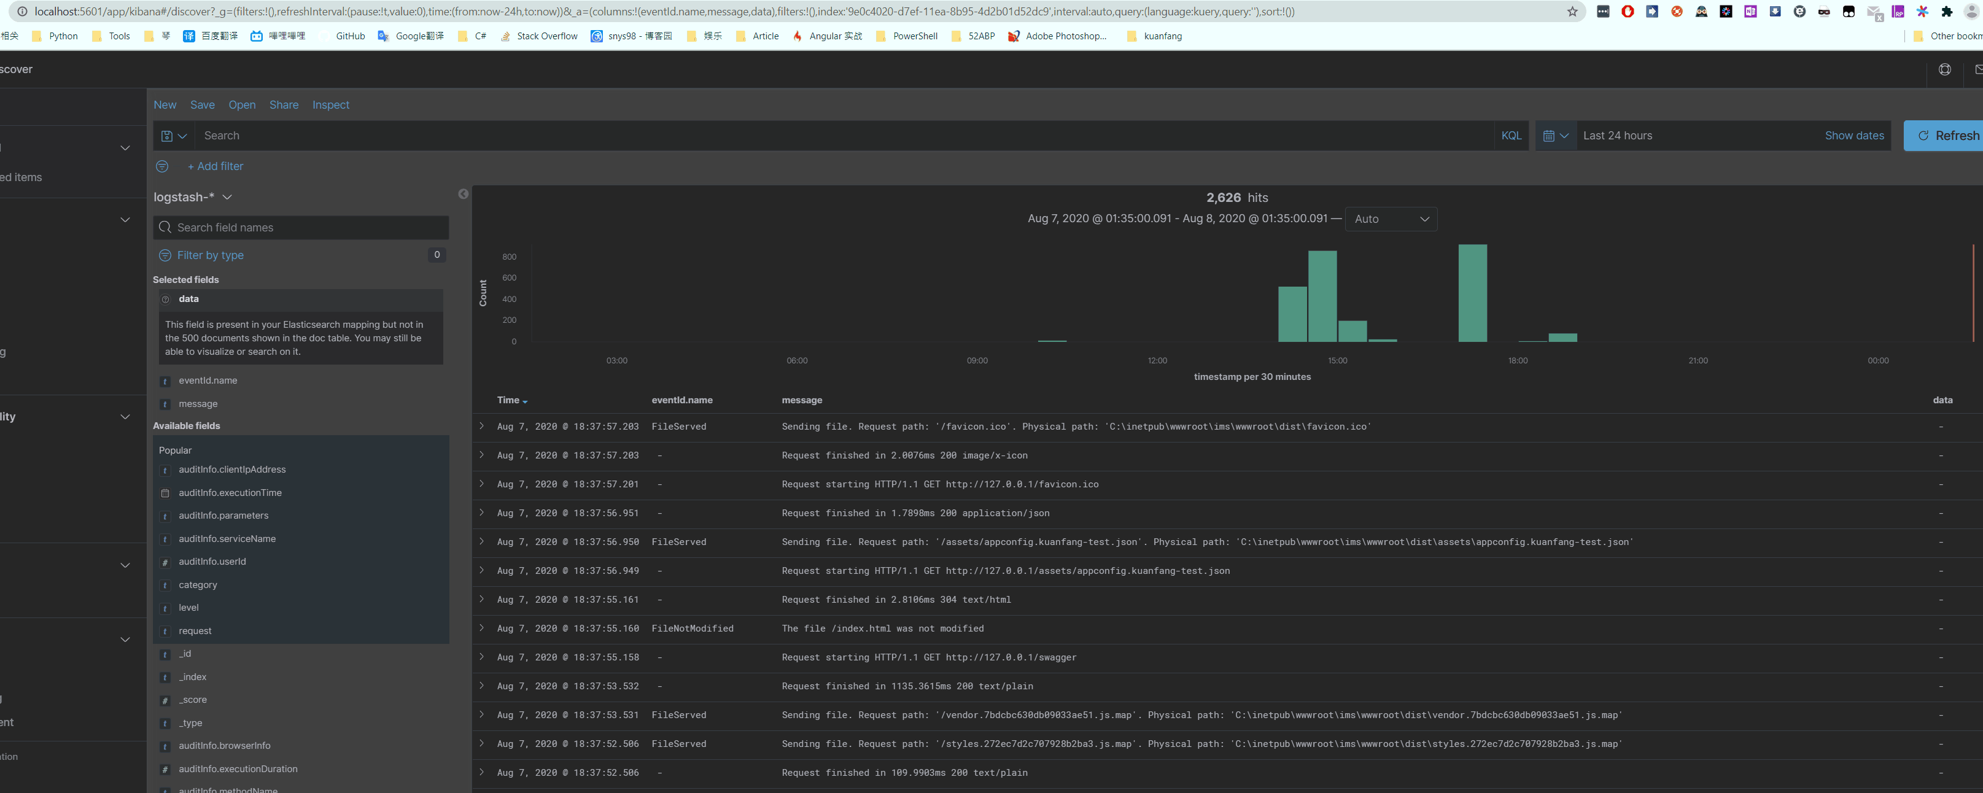Open the kuanfang bookmarks folder

pyautogui.click(x=1154, y=36)
